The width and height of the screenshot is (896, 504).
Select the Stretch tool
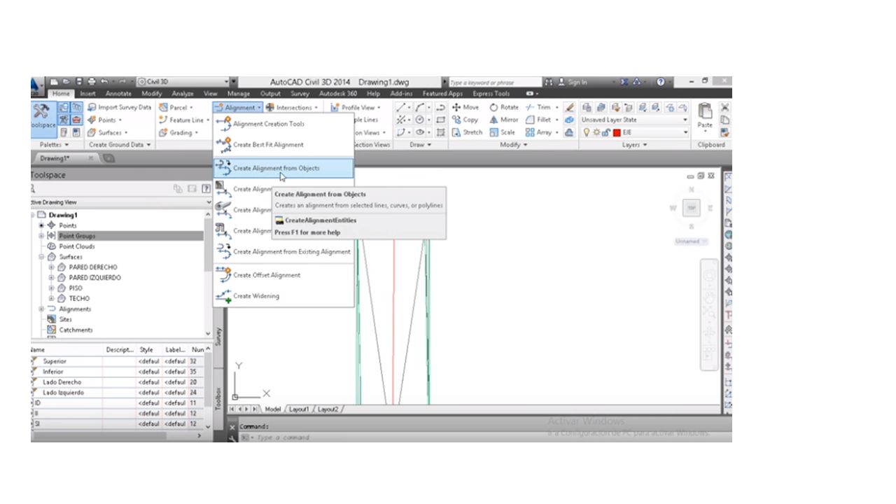(x=467, y=132)
